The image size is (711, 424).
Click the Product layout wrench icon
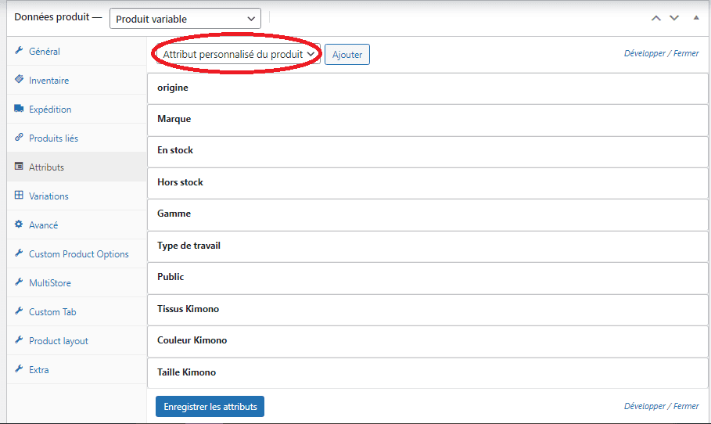pos(19,340)
